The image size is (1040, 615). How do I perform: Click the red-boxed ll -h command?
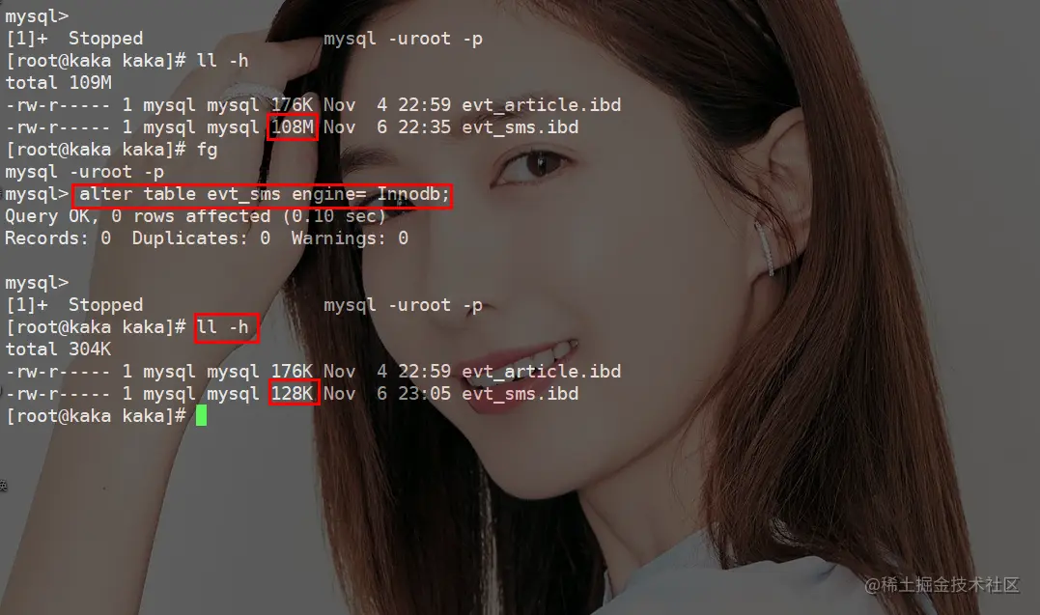[226, 327]
